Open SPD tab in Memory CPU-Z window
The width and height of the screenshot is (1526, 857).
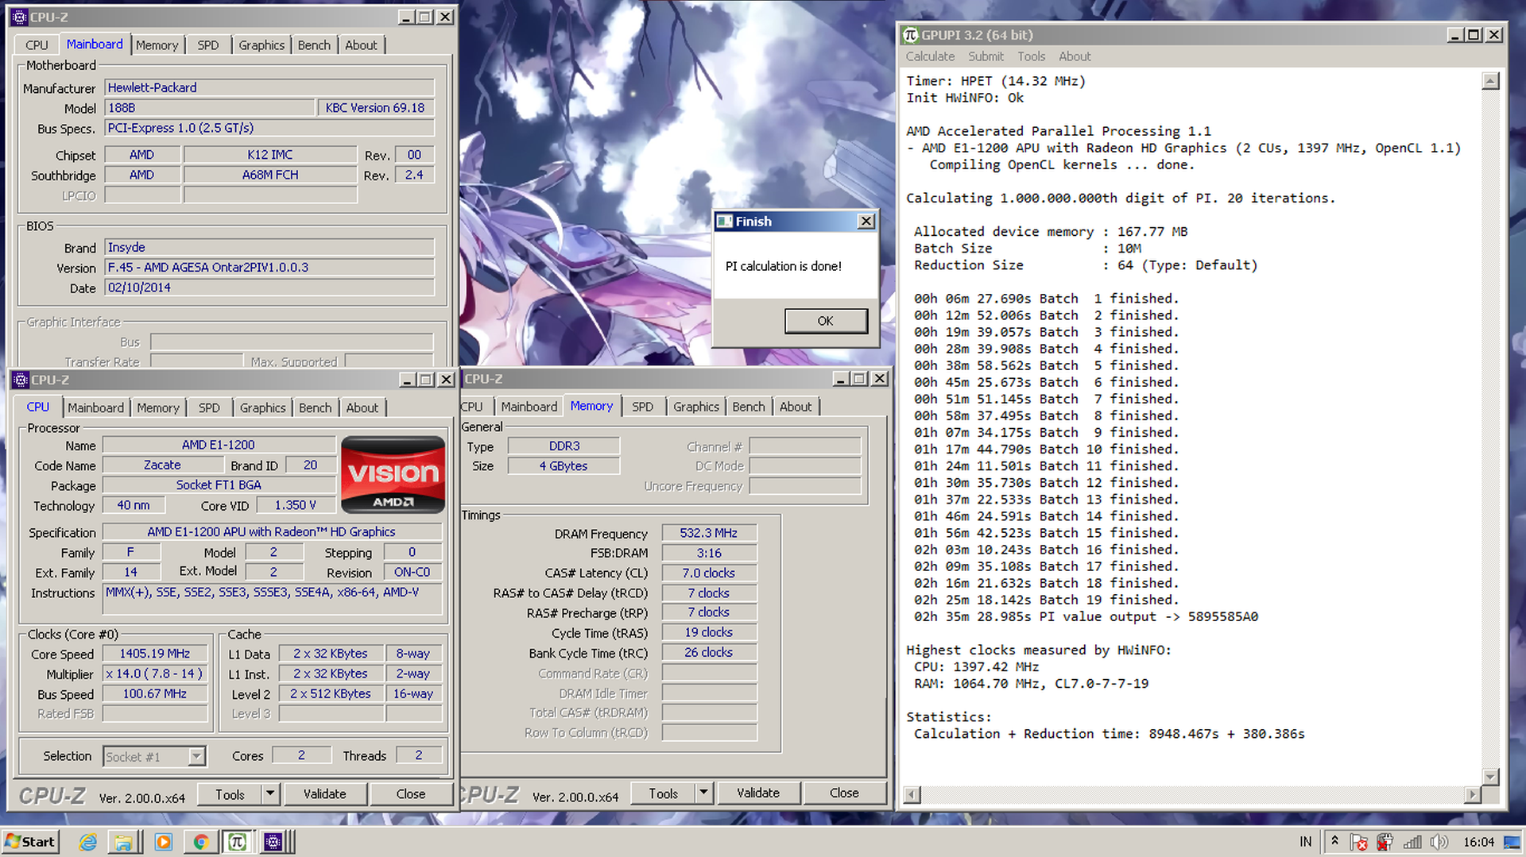point(642,407)
